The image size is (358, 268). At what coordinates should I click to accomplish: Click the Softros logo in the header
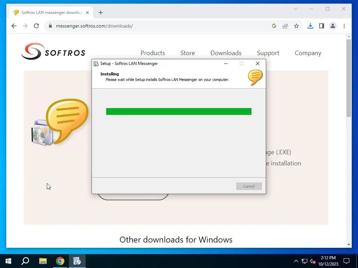53,51
